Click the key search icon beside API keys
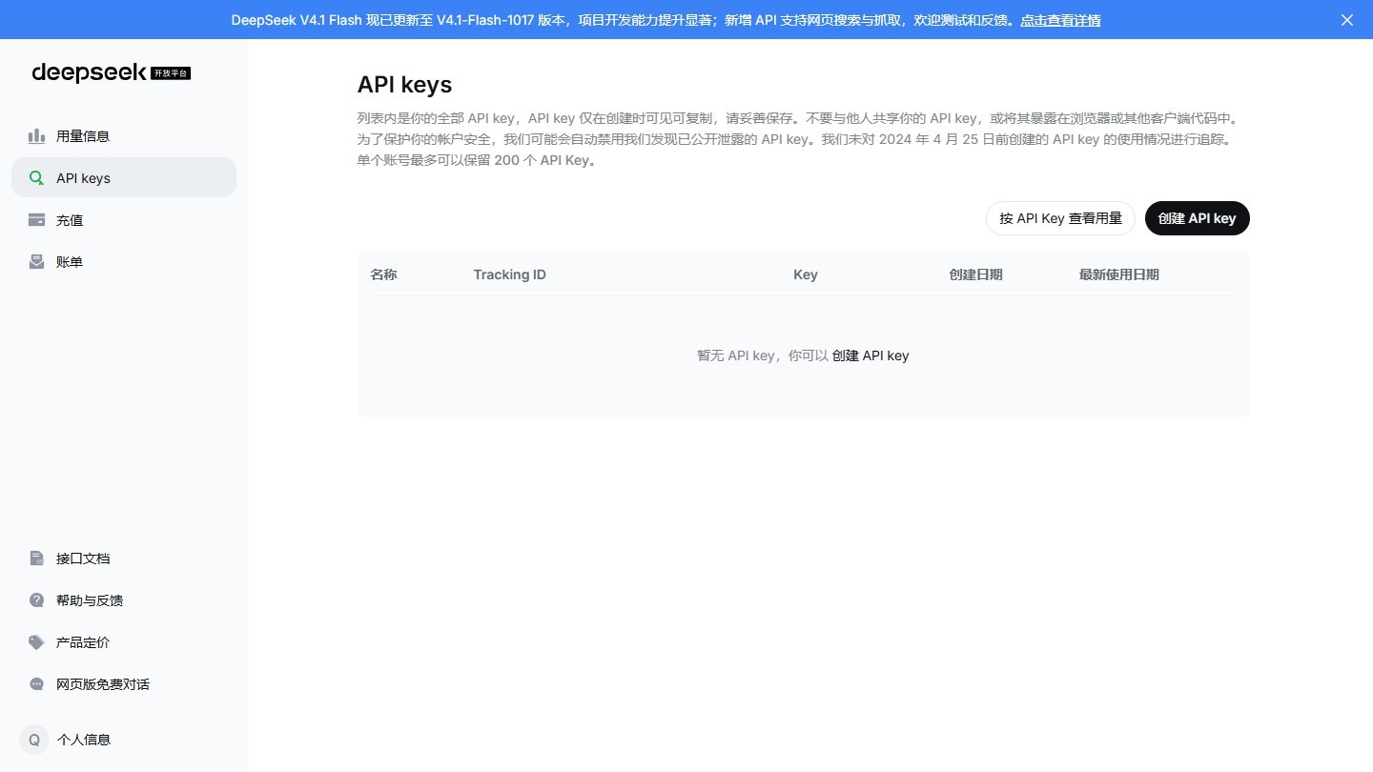Image resolution: width=1373 pixels, height=772 pixels. [36, 178]
